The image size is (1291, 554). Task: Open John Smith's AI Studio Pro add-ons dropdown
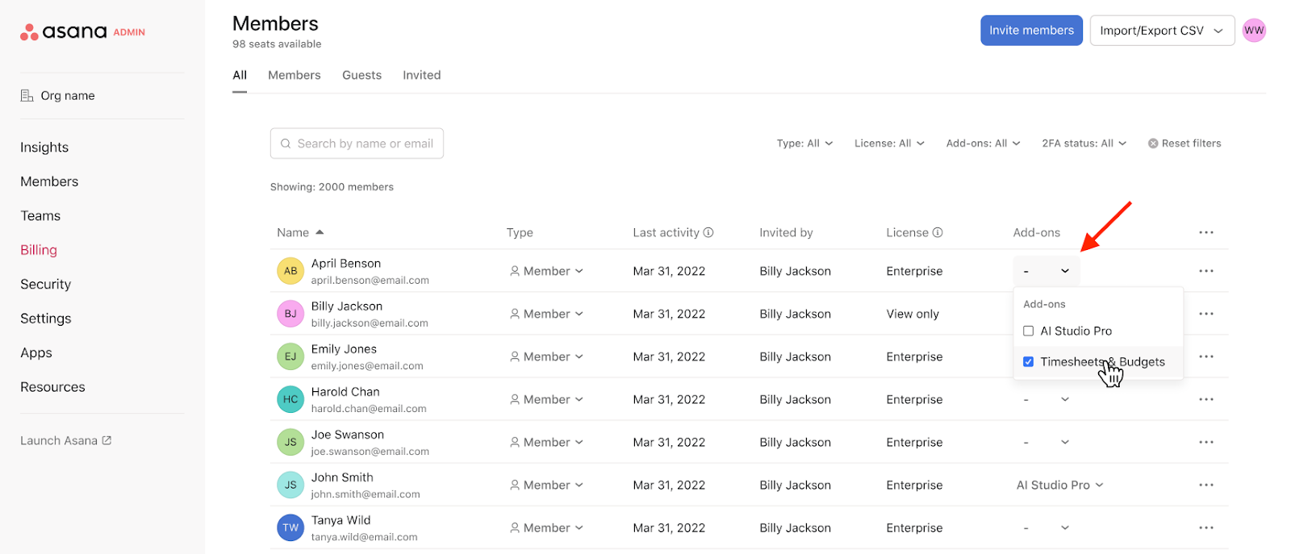[1059, 485]
